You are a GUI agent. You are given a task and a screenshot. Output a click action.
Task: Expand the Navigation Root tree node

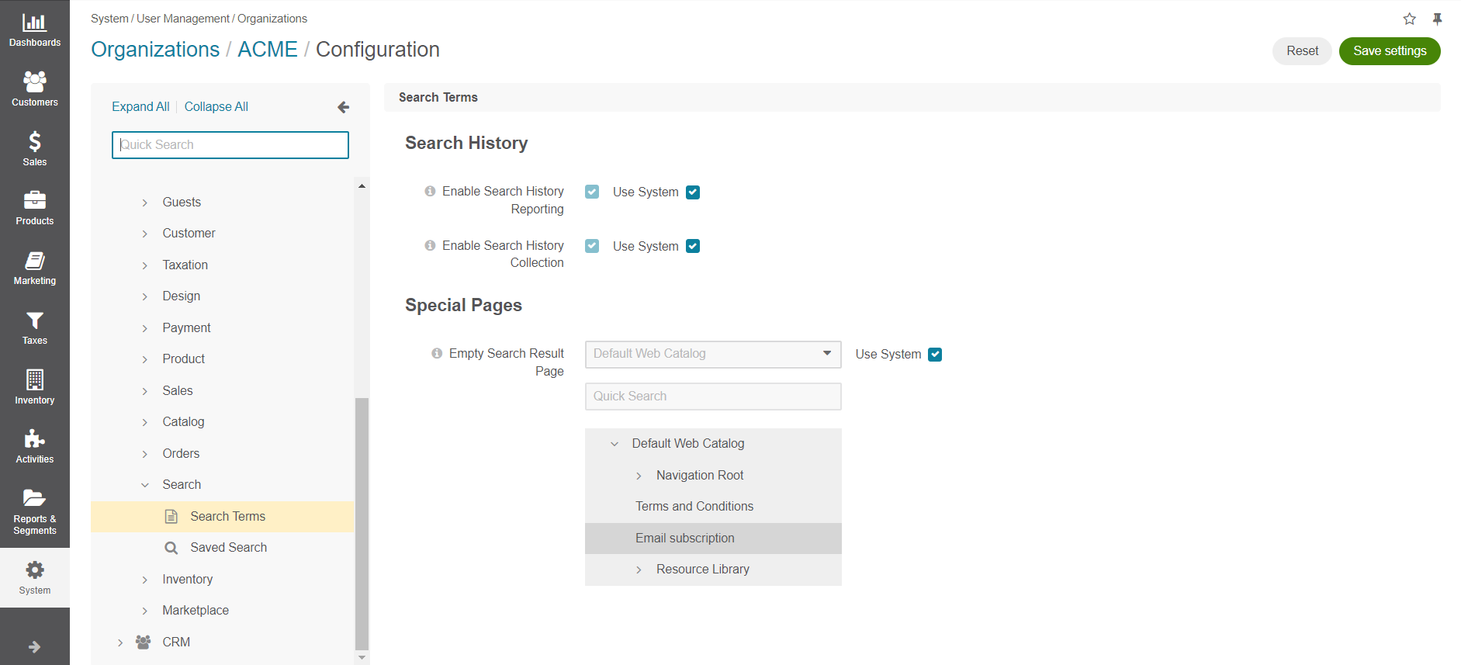(639, 476)
